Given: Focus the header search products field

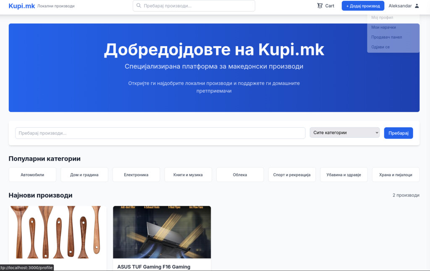Looking at the screenshot, I should [x=197, y=6].
